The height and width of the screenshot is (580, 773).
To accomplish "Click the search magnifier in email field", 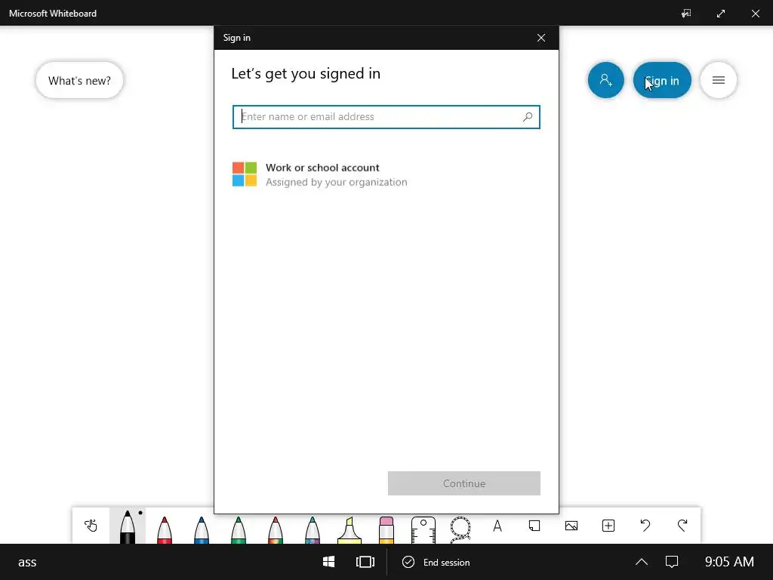I will (x=528, y=117).
